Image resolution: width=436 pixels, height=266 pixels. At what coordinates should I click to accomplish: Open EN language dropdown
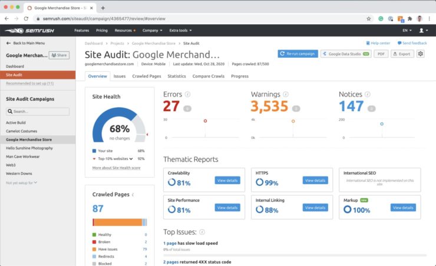click(x=407, y=30)
